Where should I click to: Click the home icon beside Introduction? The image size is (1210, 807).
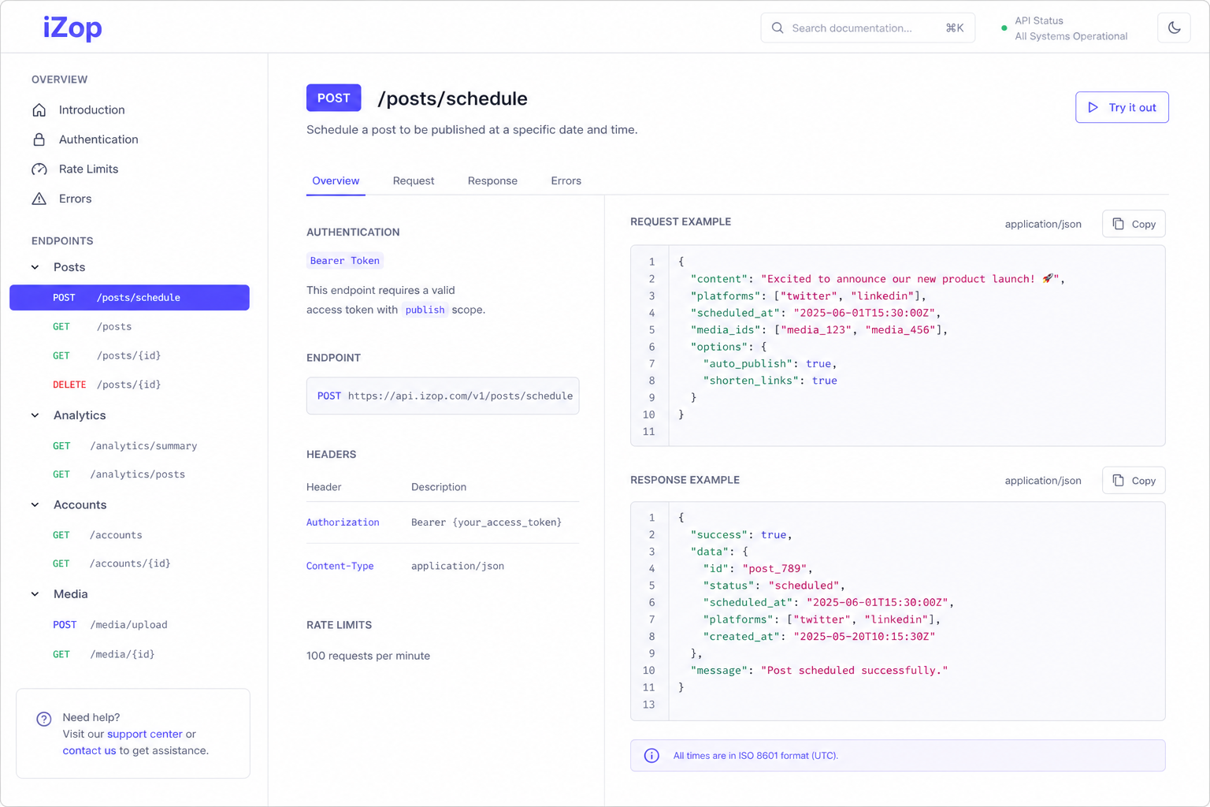coord(39,110)
